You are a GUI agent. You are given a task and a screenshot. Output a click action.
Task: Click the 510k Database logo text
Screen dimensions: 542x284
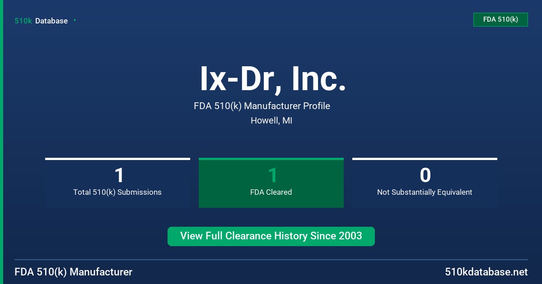[41, 21]
